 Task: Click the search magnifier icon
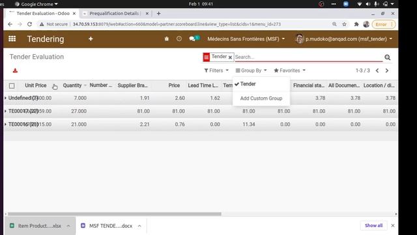[x=388, y=57]
